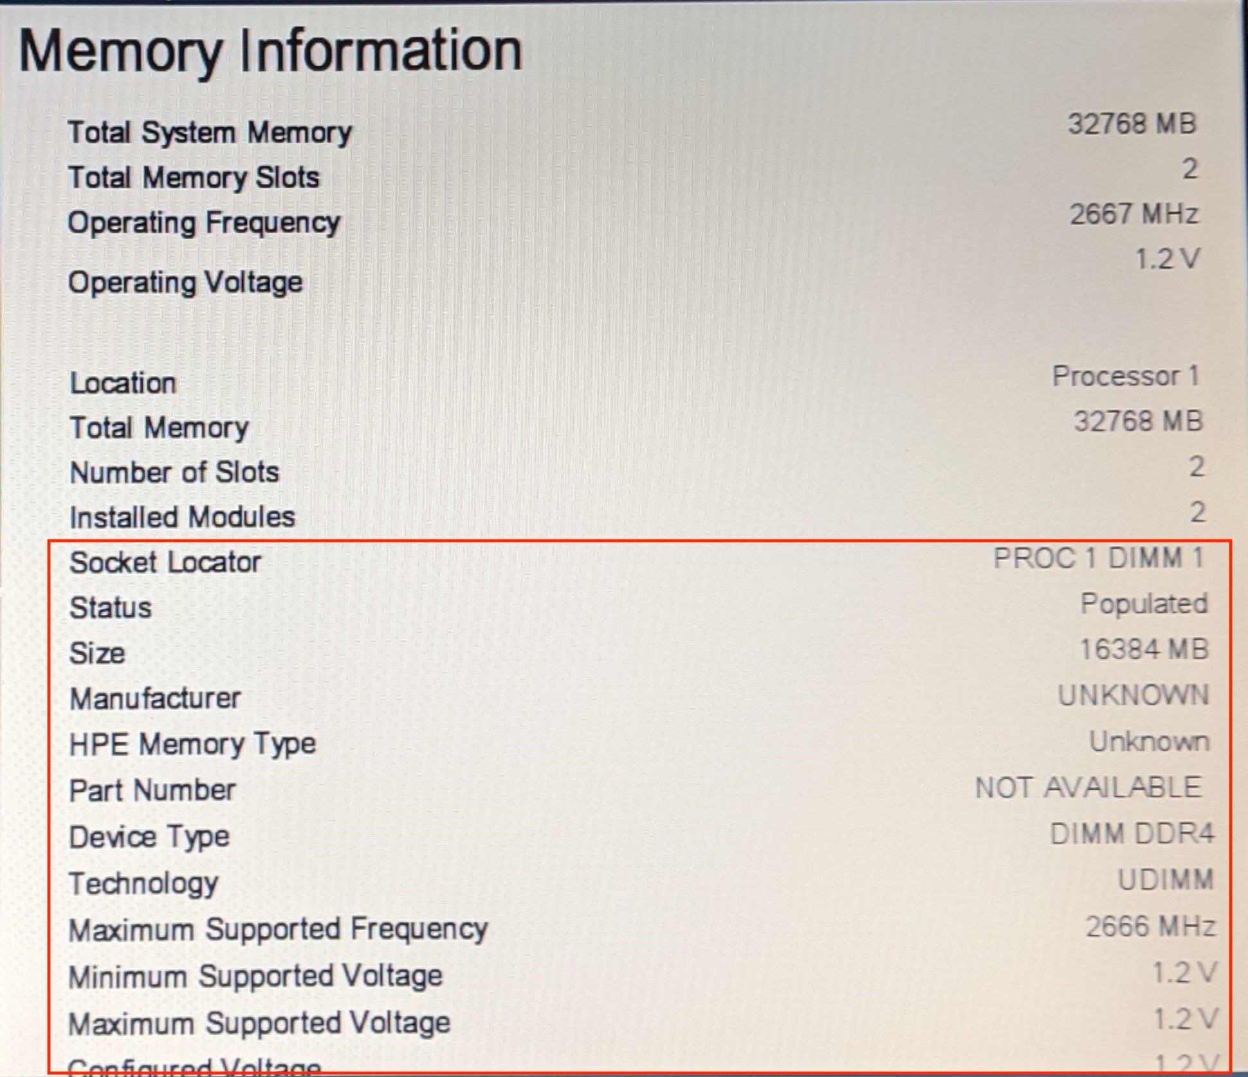Image resolution: width=1248 pixels, height=1077 pixels.
Task: Click the 2667 MHz frequency value
Action: [x=1133, y=214]
